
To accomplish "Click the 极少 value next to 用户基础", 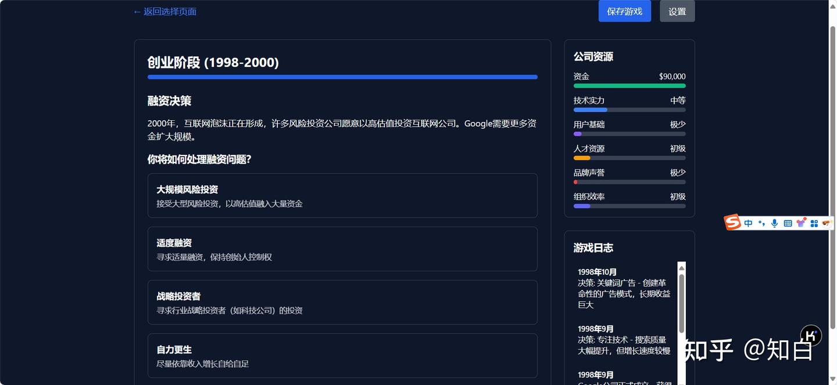I will [678, 125].
